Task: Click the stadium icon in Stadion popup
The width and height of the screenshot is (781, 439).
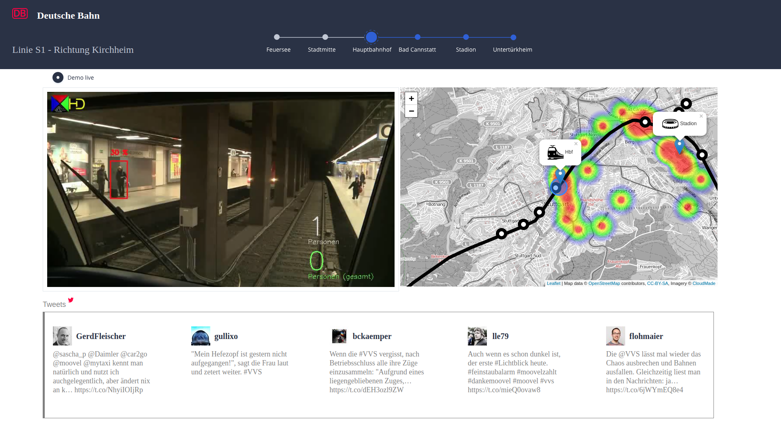Action: (x=670, y=124)
